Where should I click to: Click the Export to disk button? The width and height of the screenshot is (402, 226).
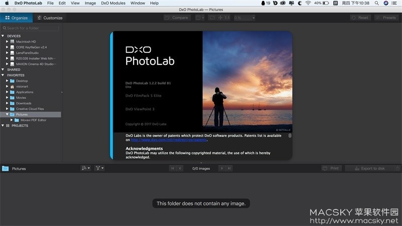coord(369,168)
